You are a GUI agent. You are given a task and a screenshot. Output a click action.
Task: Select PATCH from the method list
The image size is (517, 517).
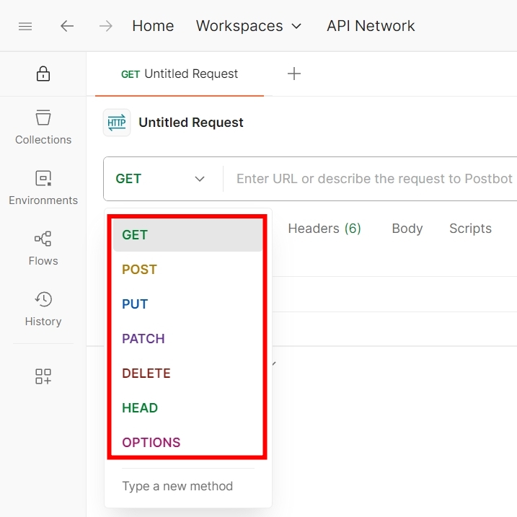pos(187,339)
